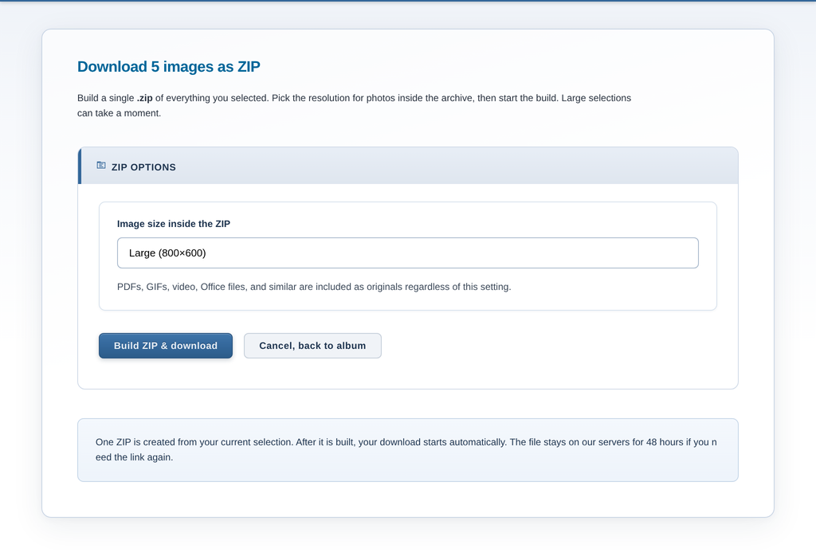
Task: Click the 'Image size inside the ZIP' label
Action: tap(173, 224)
